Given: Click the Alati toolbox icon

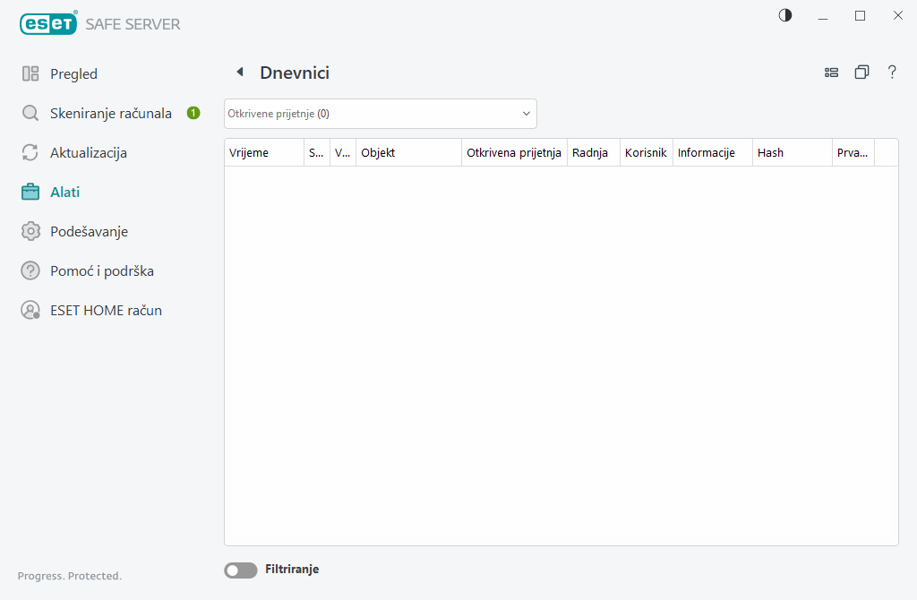Looking at the screenshot, I should pyautogui.click(x=30, y=193).
